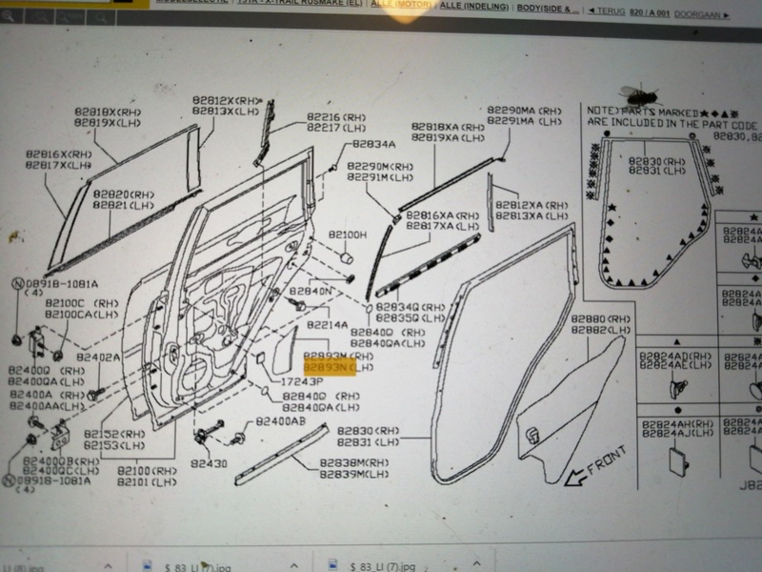The width and height of the screenshot is (762, 572).
Task: Select part number 82100(RH)
Action: 148,471
